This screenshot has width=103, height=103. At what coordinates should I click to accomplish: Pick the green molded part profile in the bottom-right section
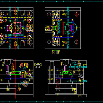(x=66, y=73)
